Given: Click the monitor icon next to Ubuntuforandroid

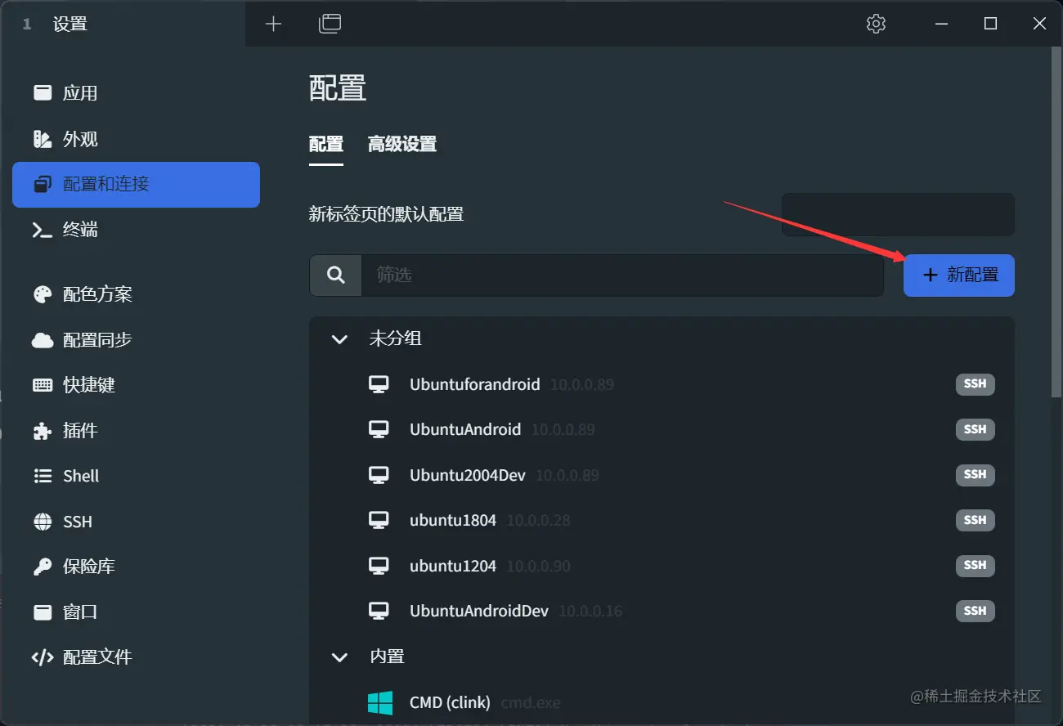Looking at the screenshot, I should [379, 384].
